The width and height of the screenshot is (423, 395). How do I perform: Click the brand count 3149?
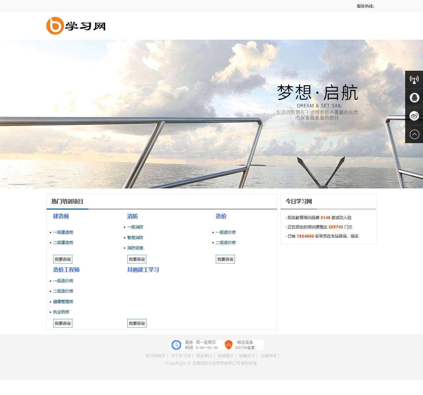click(326, 218)
